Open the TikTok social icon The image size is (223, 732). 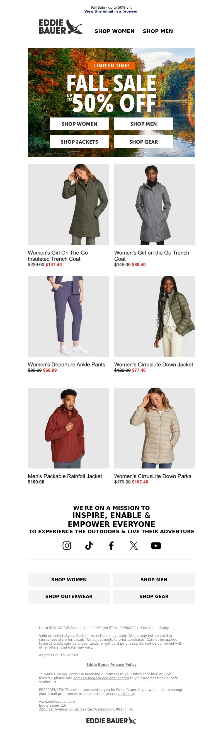coord(89,545)
